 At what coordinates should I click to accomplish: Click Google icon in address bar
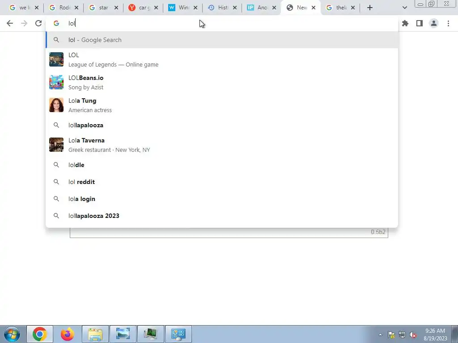click(56, 23)
